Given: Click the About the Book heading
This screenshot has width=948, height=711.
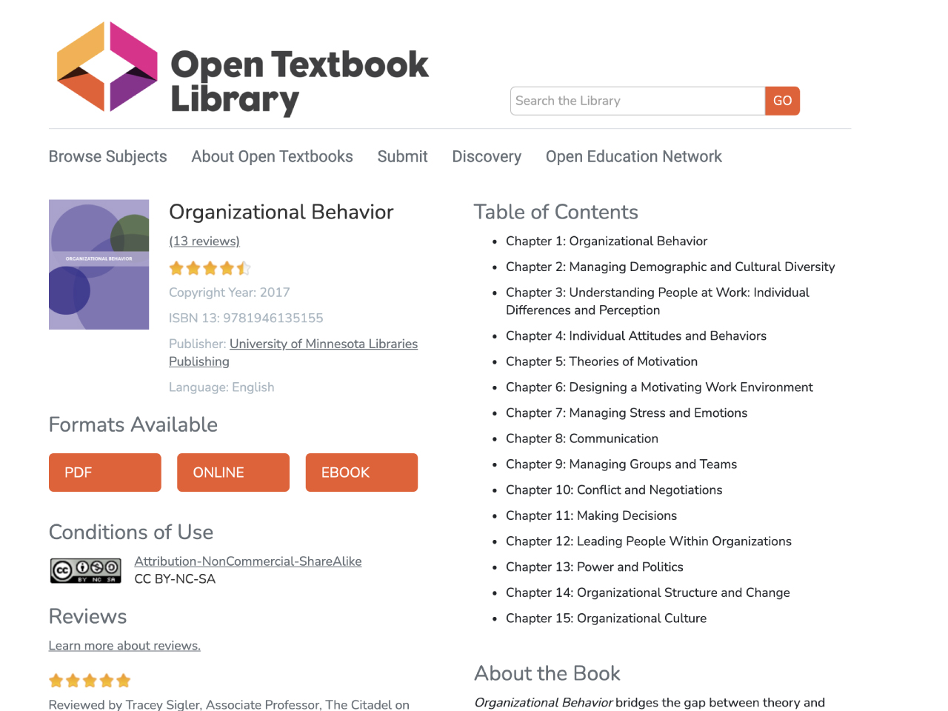Looking at the screenshot, I should [547, 674].
